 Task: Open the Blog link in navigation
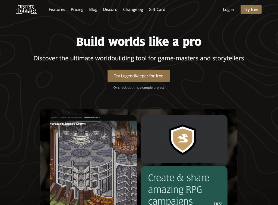click(93, 9)
